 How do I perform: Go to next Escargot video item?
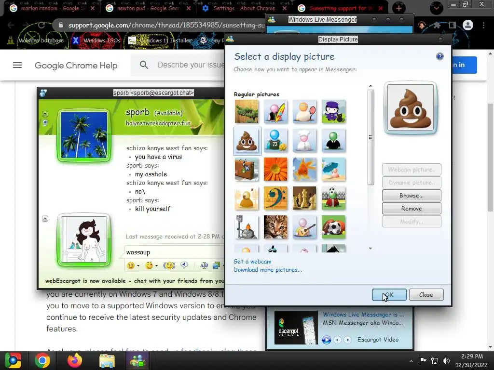click(347, 340)
